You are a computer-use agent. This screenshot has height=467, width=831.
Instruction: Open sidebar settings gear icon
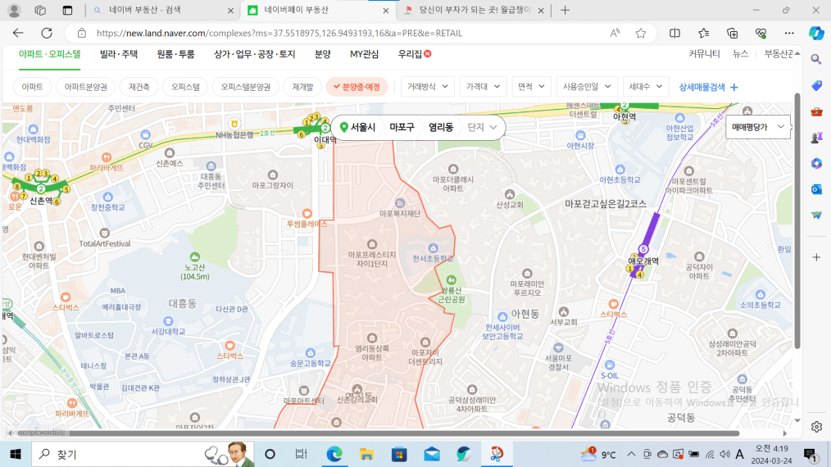click(x=816, y=427)
